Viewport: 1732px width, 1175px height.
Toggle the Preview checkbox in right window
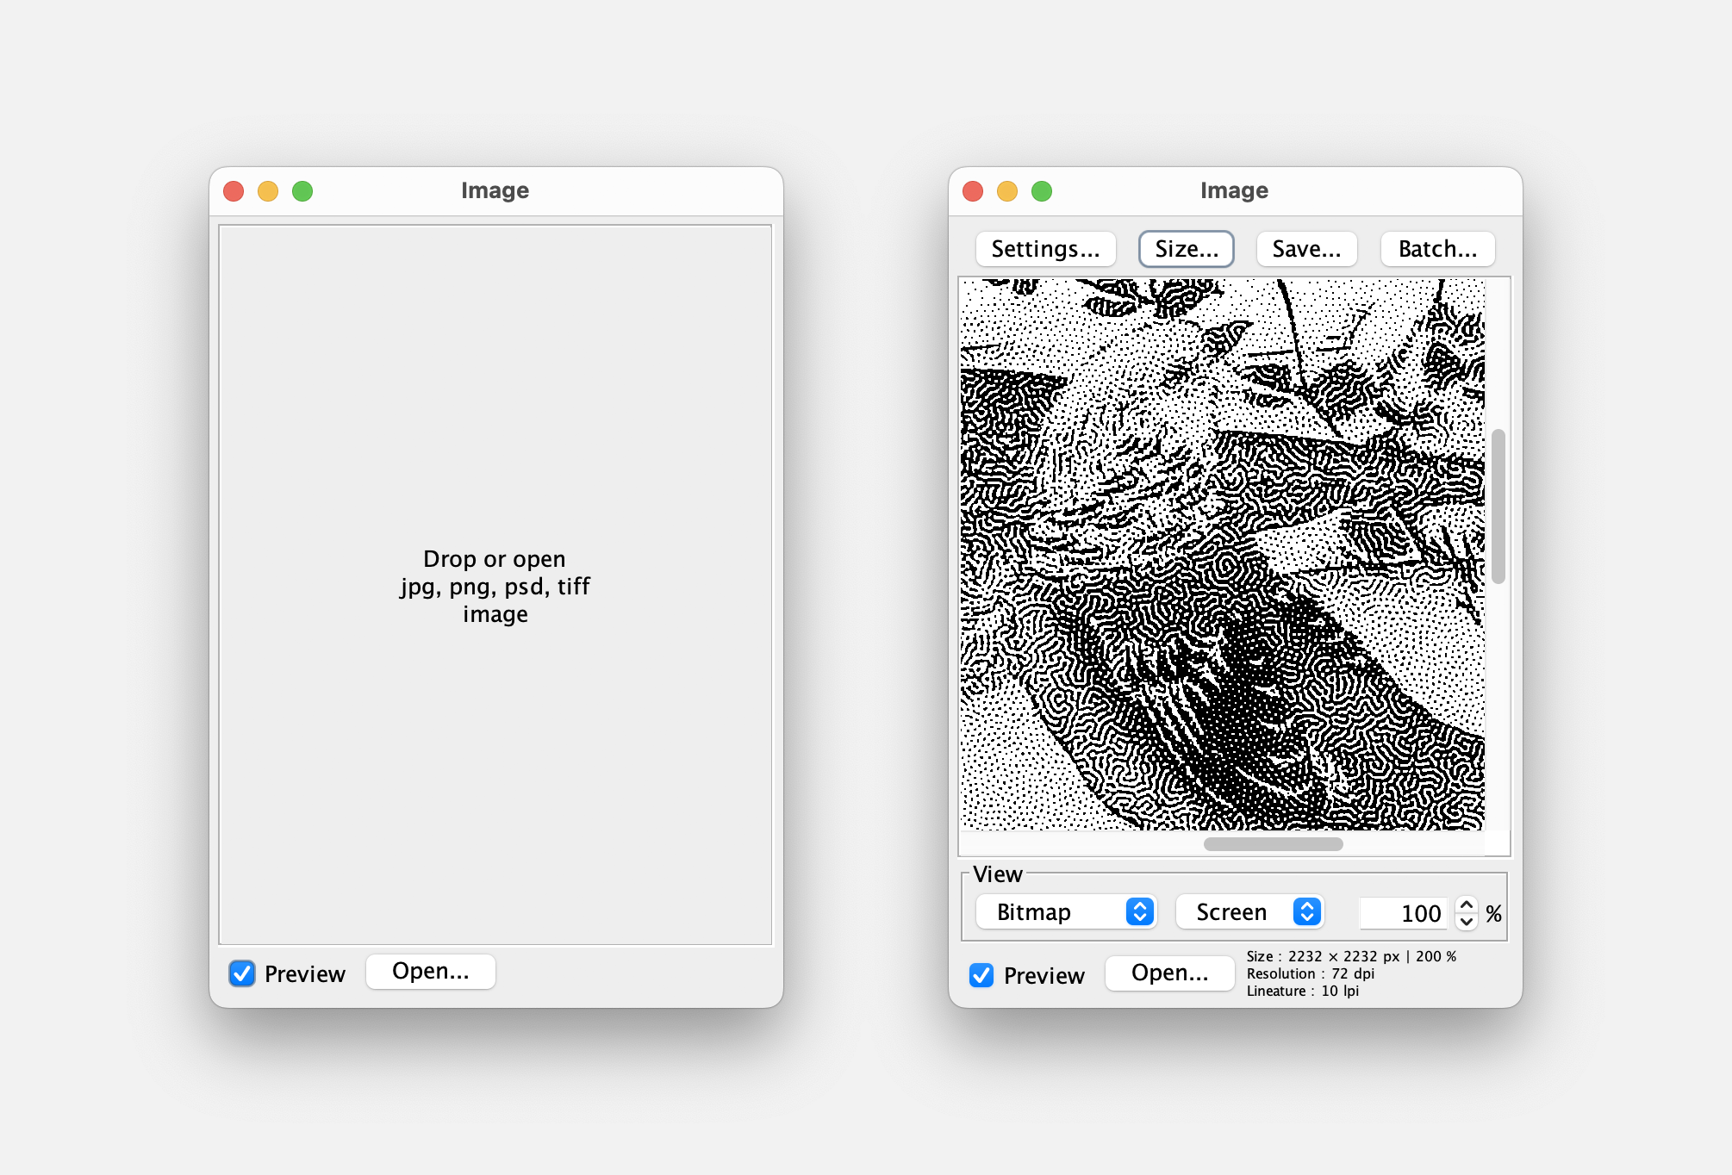click(981, 975)
